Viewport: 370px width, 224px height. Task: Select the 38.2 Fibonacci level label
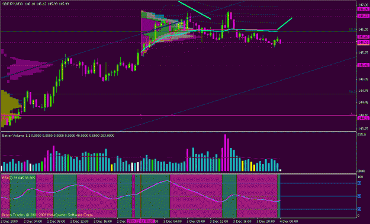tap(352, 92)
